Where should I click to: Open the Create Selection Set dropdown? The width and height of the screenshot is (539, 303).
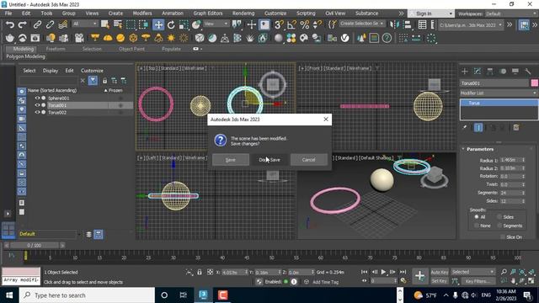click(362, 24)
